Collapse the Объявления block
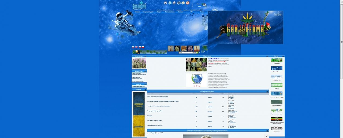The image size is (343, 138). click(x=267, y=56)
